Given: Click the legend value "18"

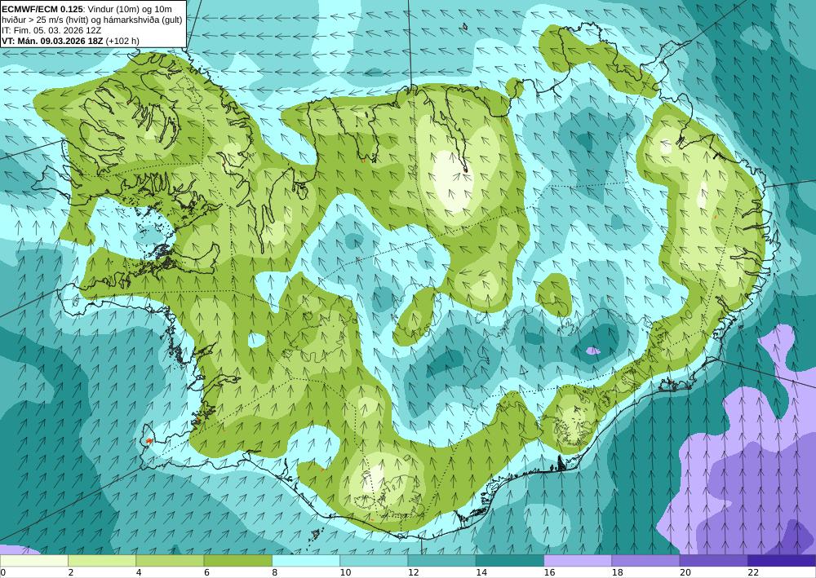Looking at the screenshot, I should point(617,573).
